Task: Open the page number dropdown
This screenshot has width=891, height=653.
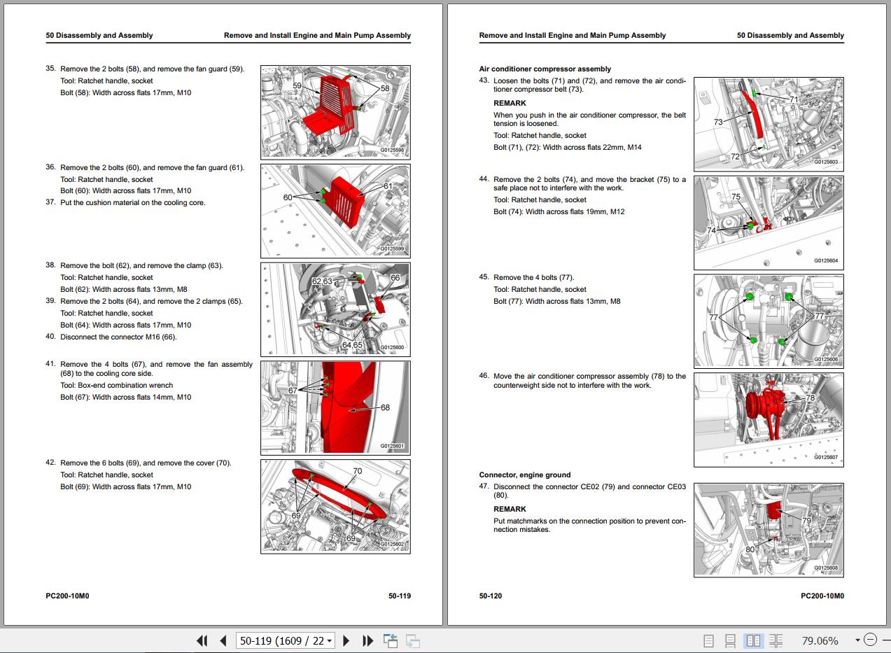Action: click(x=330, y=640)
